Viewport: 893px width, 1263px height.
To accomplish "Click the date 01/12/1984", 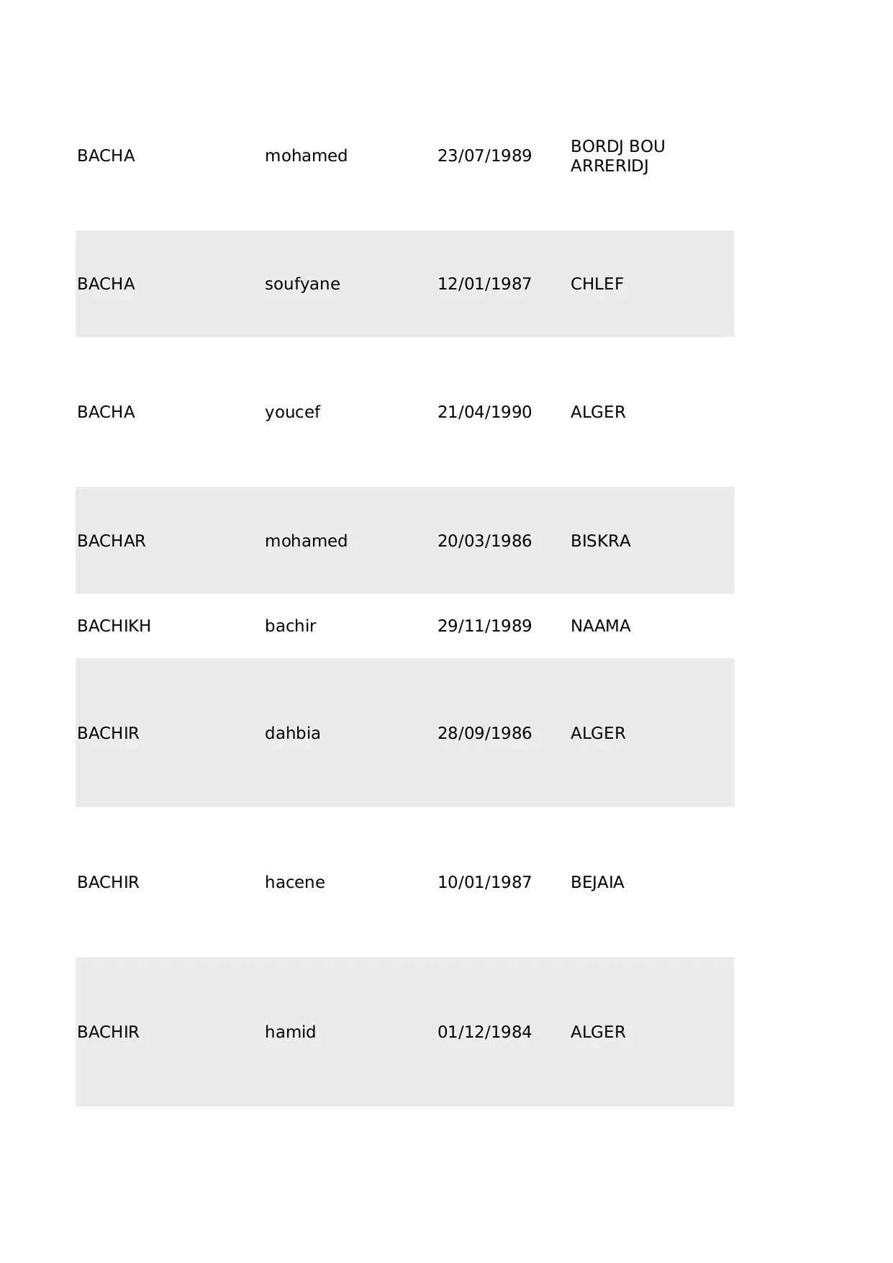I will coord(484,1033).
